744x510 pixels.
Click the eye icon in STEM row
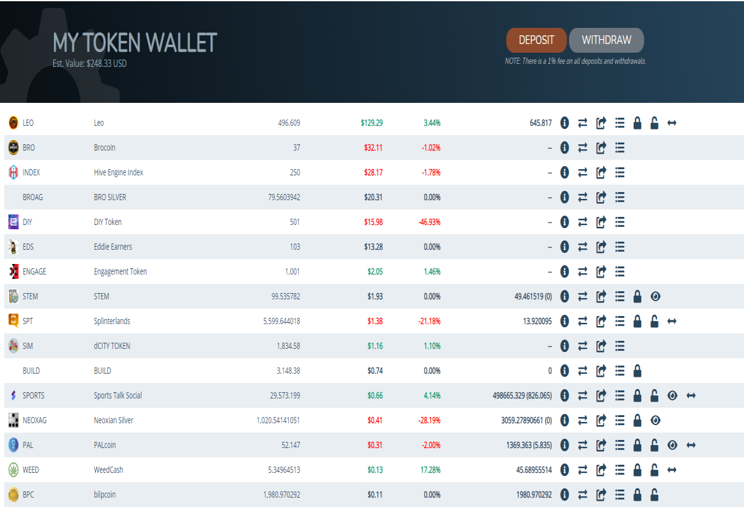pyautogui.click(x=655, y=296)
